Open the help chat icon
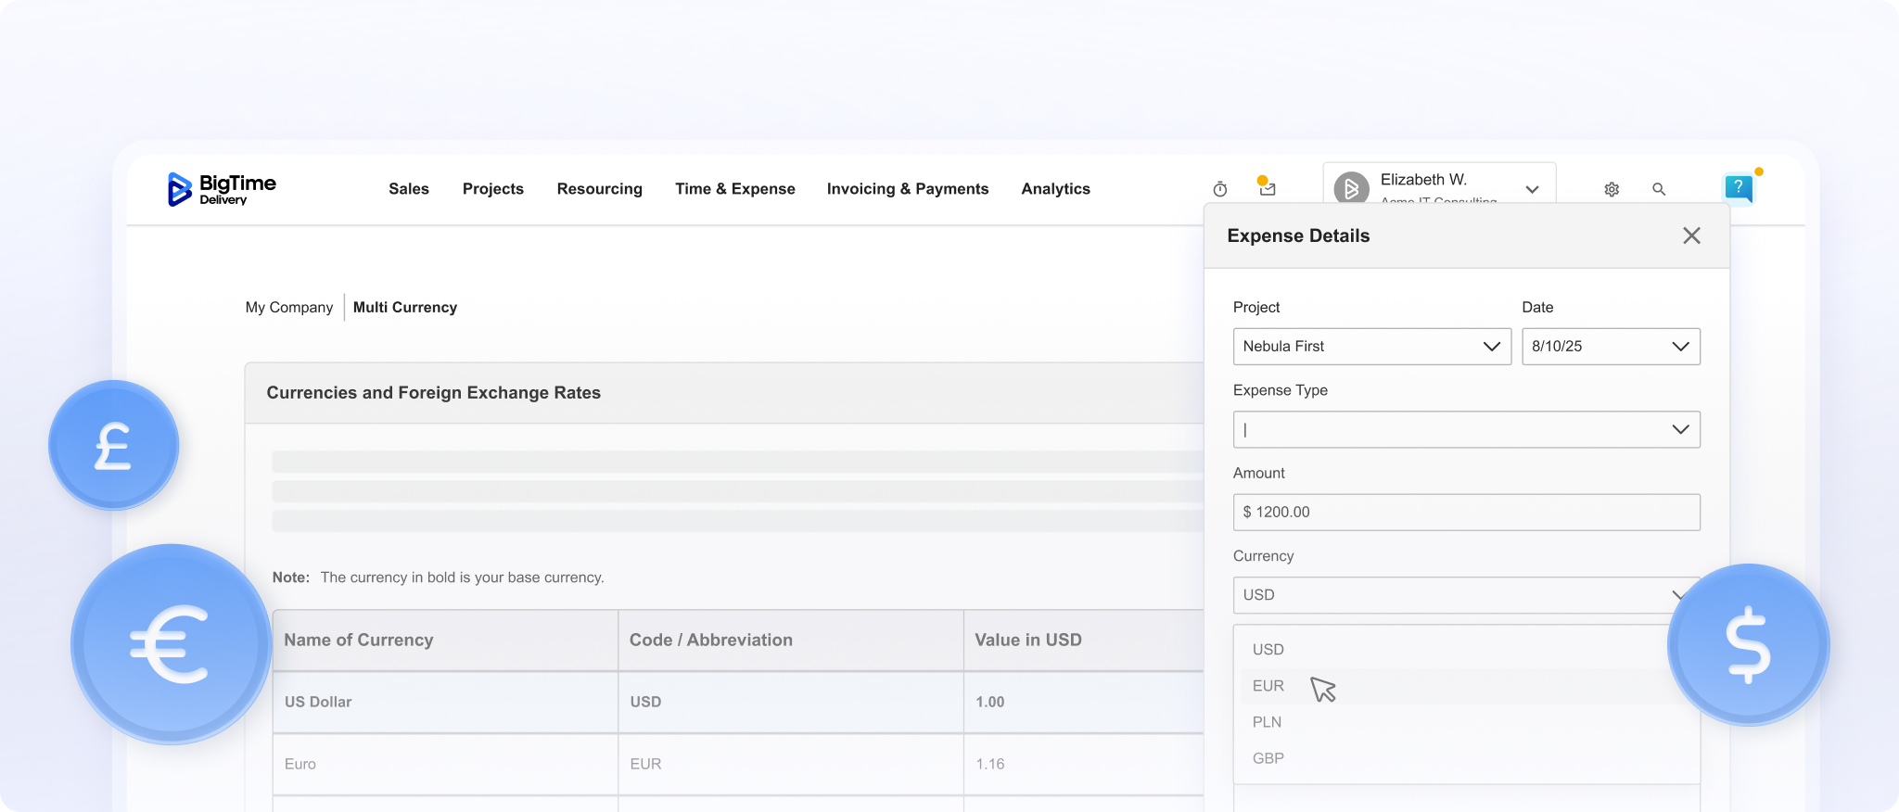1899x812 pixels. (1739, 188)
